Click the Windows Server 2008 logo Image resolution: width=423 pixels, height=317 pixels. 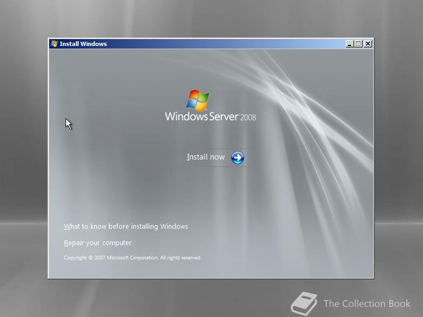click(x=210, y=106)
